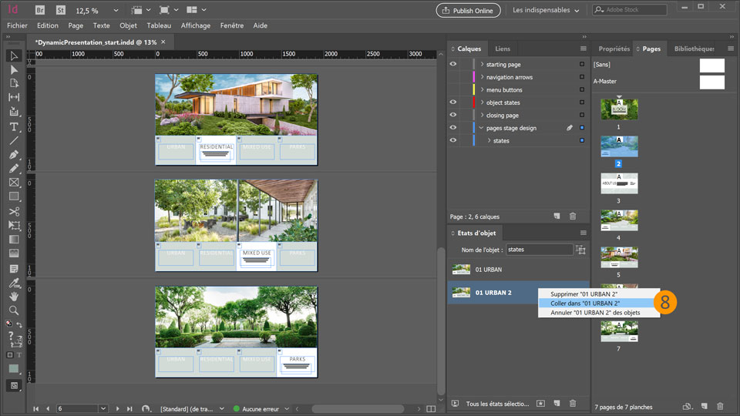The width and height of the screenshot is (740, 416).
Task: Expand the navigation arrows layer
Action: [482, 77]
